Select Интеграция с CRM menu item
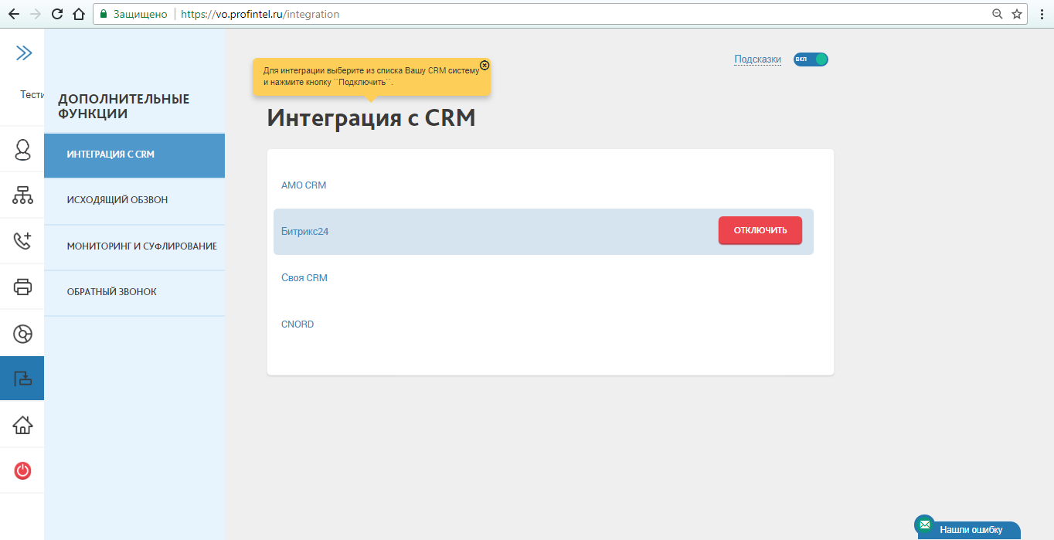 (134, 155)
